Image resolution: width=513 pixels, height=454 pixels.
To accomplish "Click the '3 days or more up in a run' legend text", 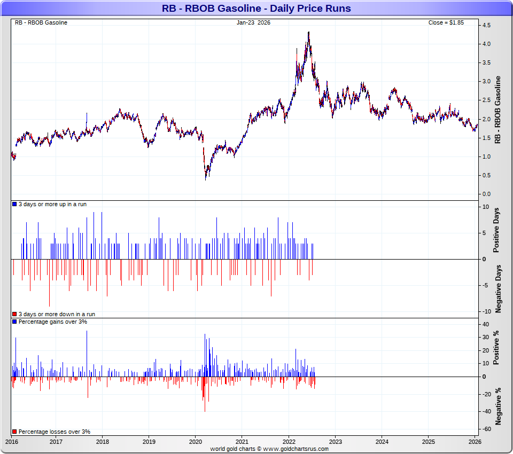I will [53, 204].
